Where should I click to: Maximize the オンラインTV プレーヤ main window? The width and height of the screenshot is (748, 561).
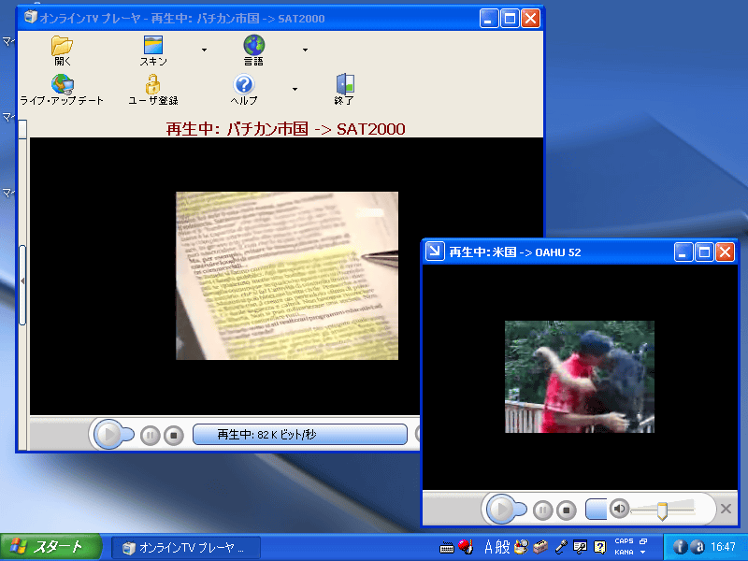pos(510,19)
